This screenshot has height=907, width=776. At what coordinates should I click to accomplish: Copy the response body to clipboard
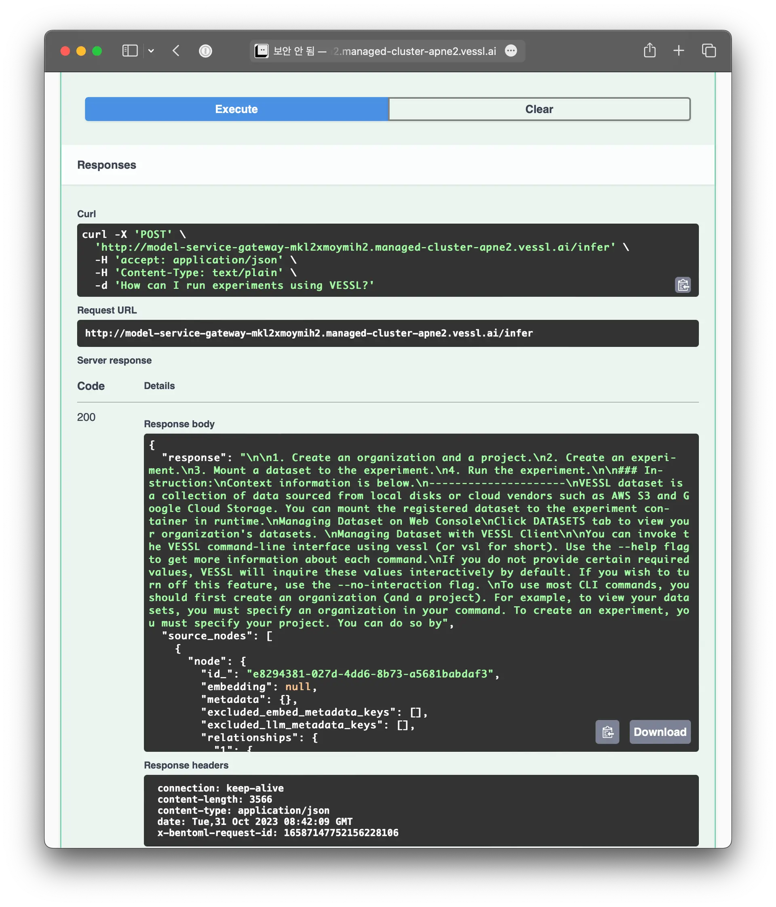coord(607,732)
